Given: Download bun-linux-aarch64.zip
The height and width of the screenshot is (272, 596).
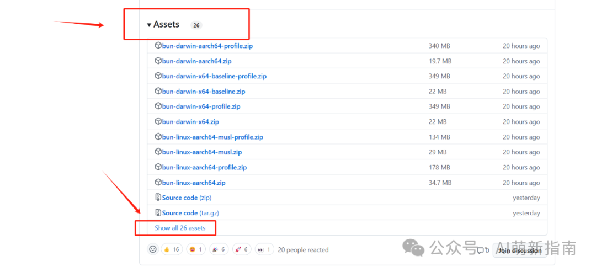Looking at the screenshot, I should click(194, 183).
